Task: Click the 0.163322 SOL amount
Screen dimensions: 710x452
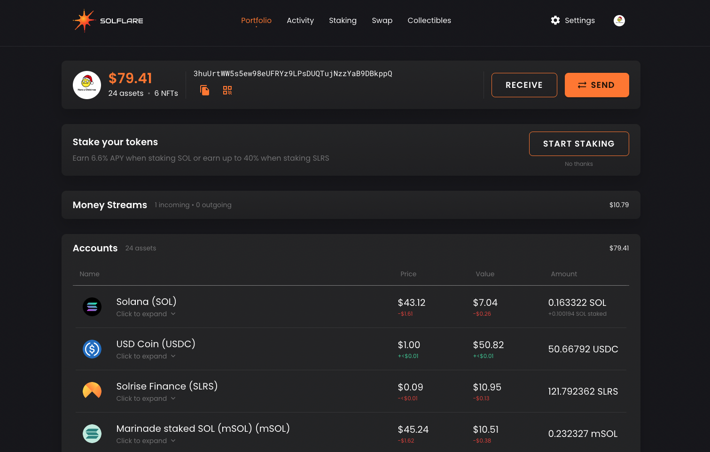Action: pos(577,303)
